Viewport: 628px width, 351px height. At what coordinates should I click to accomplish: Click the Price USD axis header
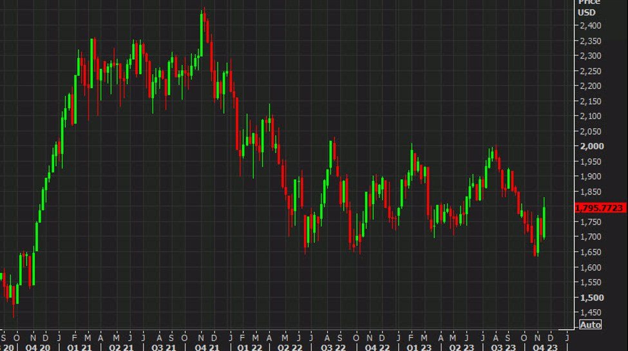click(589, 8)
